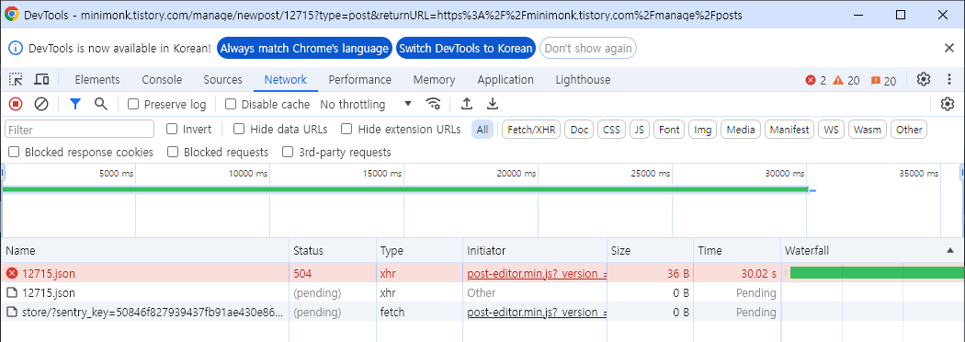The width and height of the screenshot is (965, 342).
Task: Open network conditions wifi icon
Action: [434, 104]
